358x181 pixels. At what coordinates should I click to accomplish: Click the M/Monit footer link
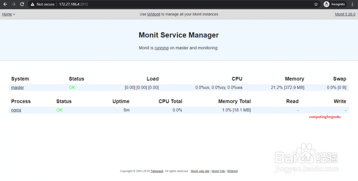(232, 171)
